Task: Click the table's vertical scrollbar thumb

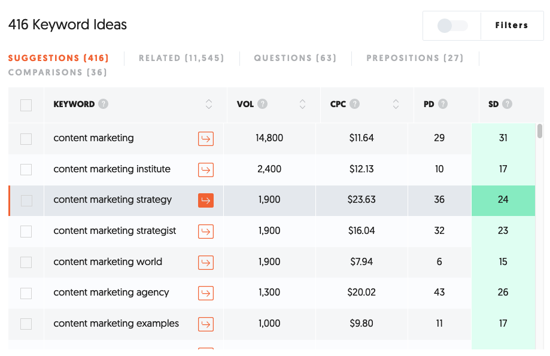Action: click(540, 131)
